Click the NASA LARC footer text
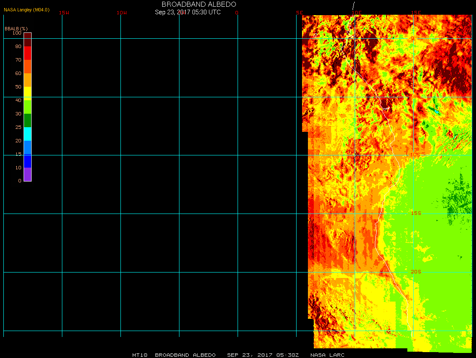 click(x=327, y=355)
